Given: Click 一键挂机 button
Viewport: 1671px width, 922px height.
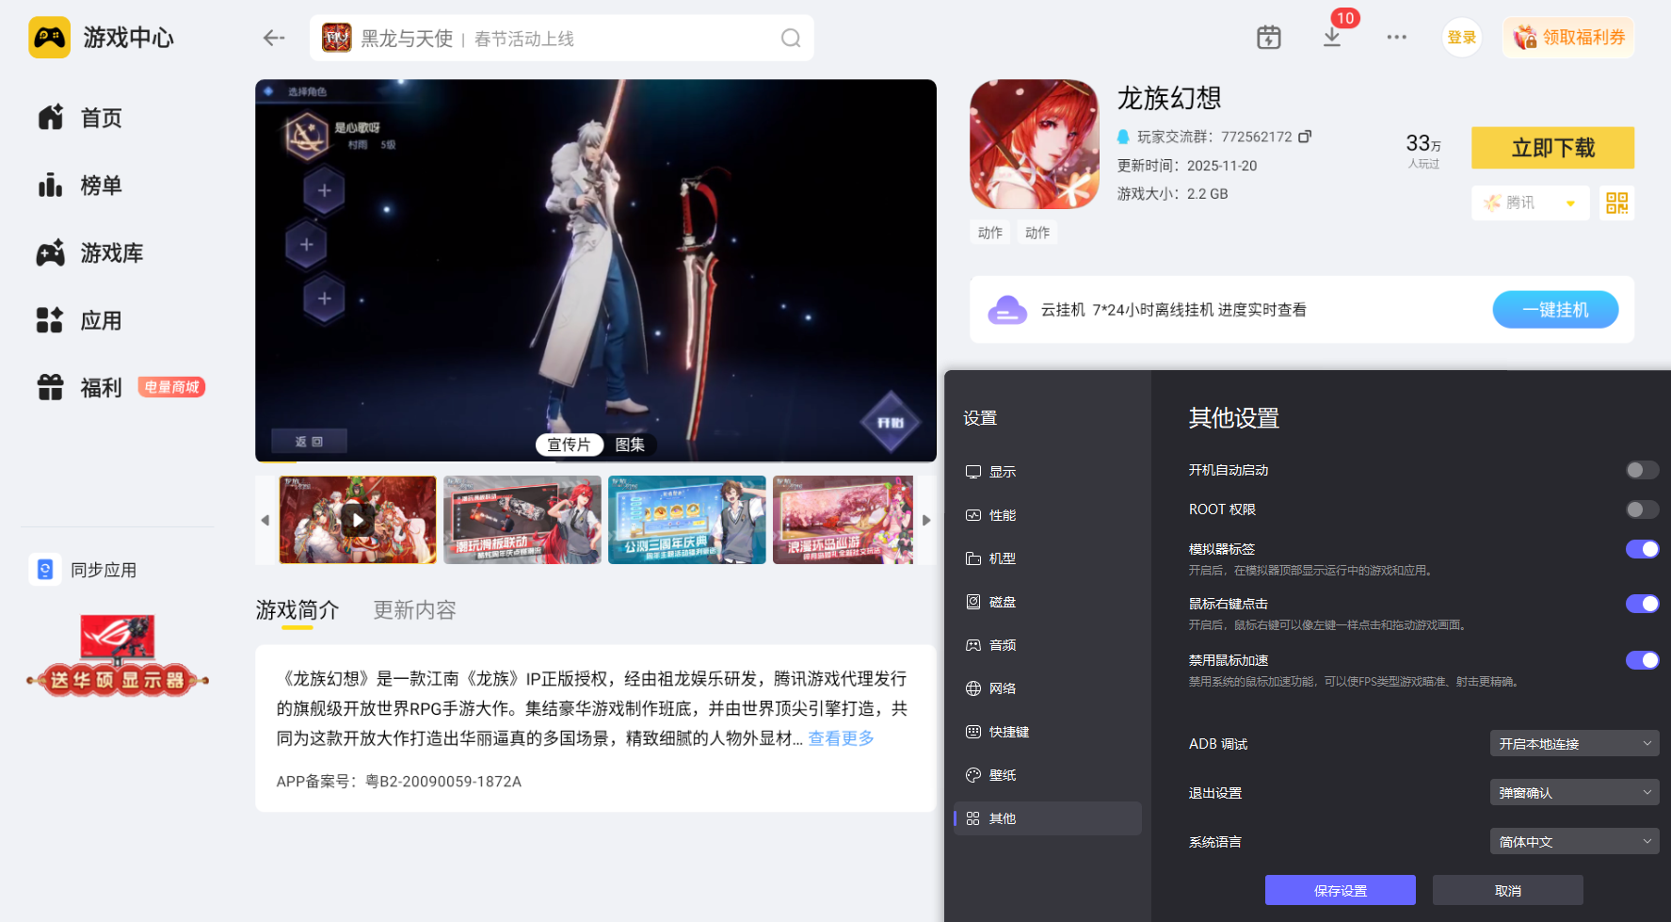Looking at the screenshot, I should coord(1555,310).
